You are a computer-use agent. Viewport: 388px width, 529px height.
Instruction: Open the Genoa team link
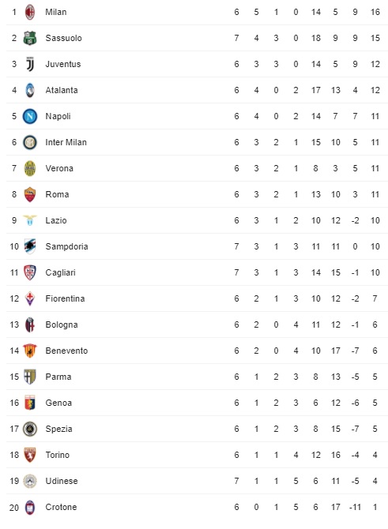(x=58, y=403)
